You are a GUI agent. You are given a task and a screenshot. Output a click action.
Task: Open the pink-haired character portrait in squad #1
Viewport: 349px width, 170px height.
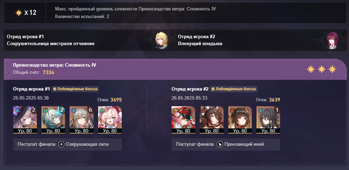(x=110, y=120)
